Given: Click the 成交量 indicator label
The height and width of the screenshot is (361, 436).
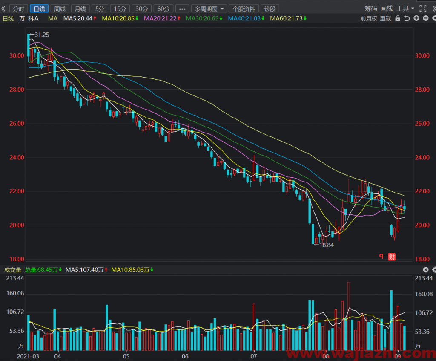Looking at the screenshot, I should coord(13,270).
